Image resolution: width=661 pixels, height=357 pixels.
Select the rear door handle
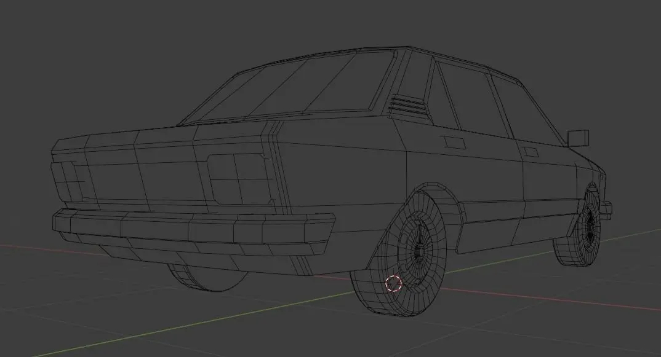(455, 142)
